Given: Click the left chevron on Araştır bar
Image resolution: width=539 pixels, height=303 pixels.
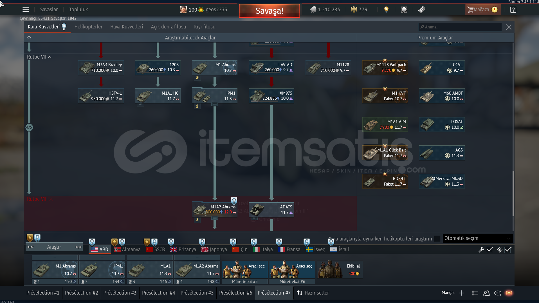Looking at the screenshot, I should point(30,247).
